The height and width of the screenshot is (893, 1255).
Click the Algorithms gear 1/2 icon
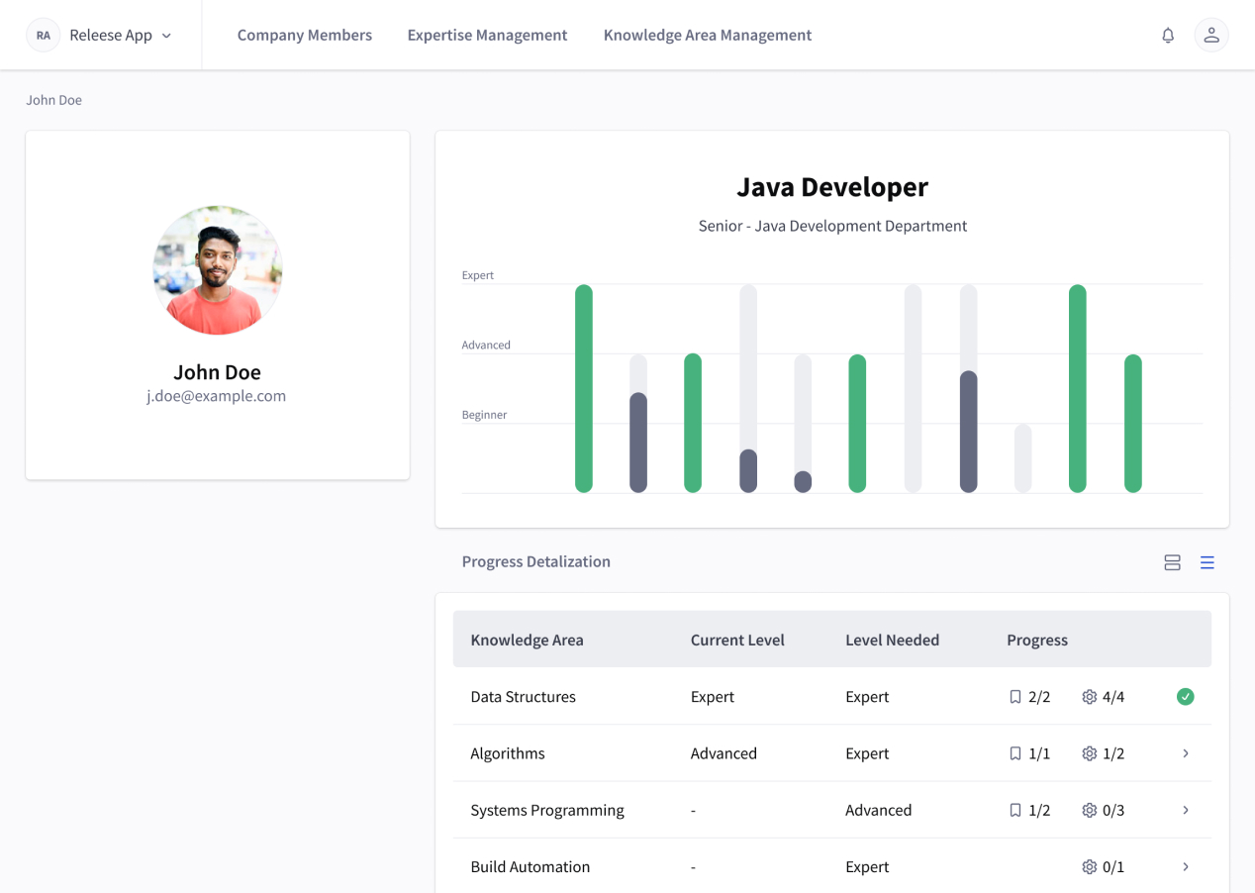pos(1090,753)
